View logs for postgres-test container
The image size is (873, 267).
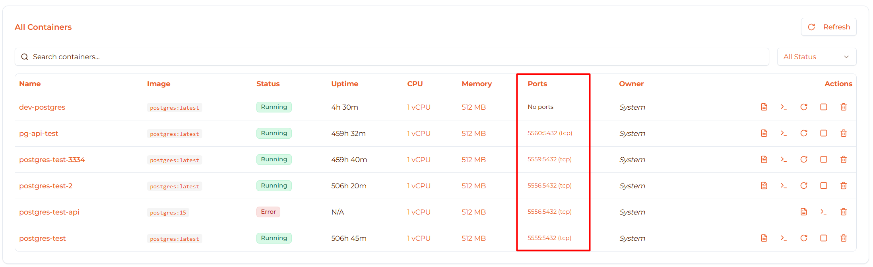pyautogui.click(x=764, y=238)
